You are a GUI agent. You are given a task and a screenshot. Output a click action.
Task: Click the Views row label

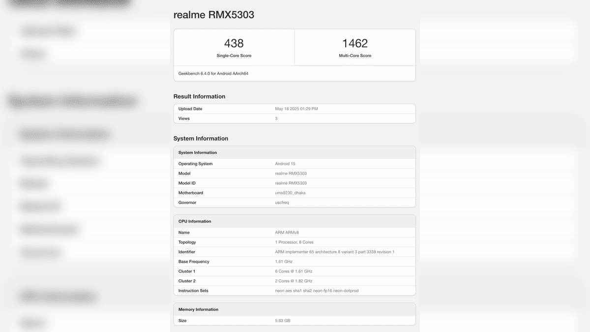184,119
